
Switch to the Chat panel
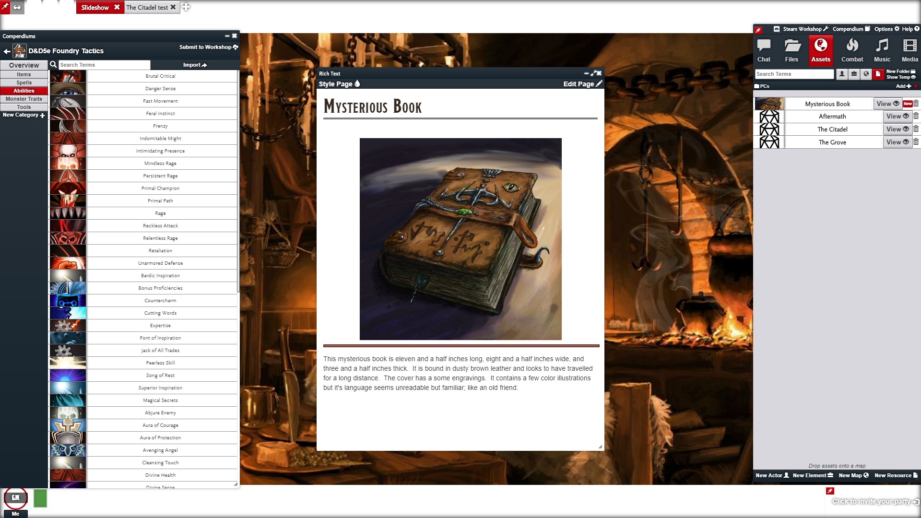coord(764,50)
